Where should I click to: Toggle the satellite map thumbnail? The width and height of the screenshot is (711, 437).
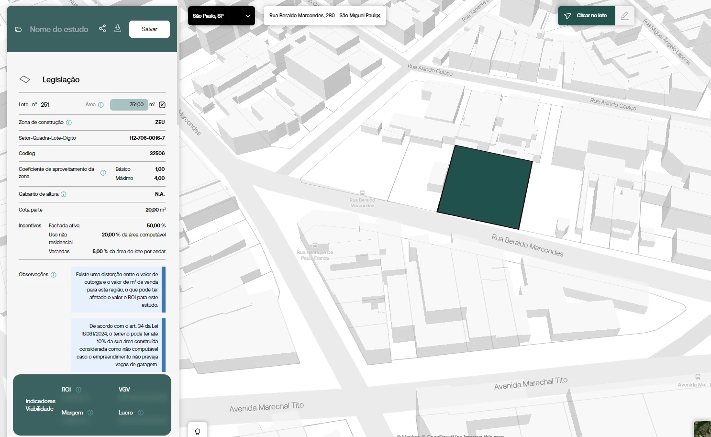(702, 429)
